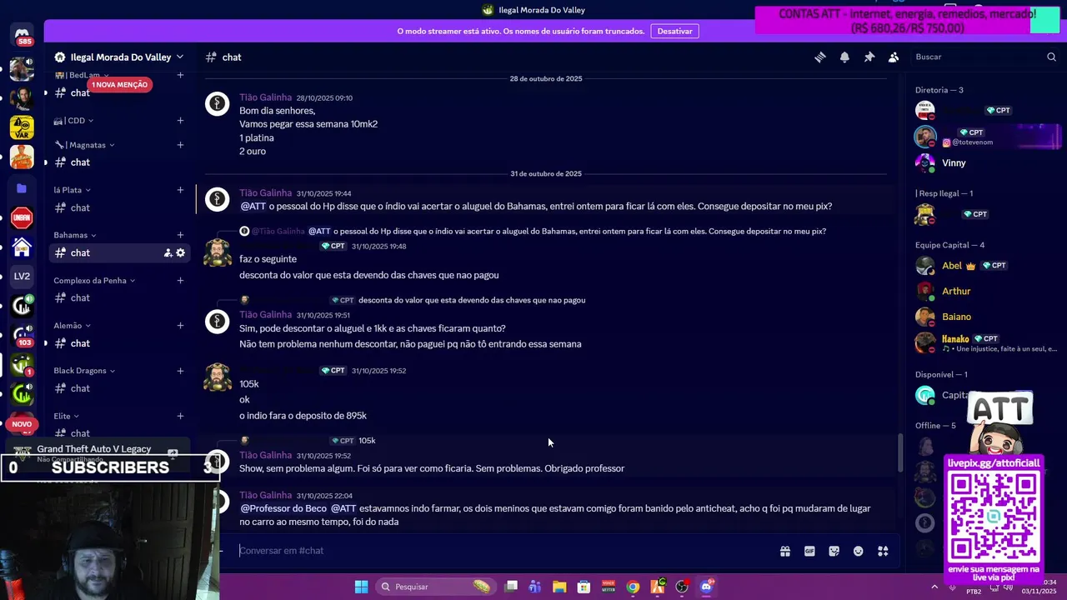The height and width of the screenshot is (600, 1067).
Task: Click the NOVO unread indicator pill
Action: (22, 424)
